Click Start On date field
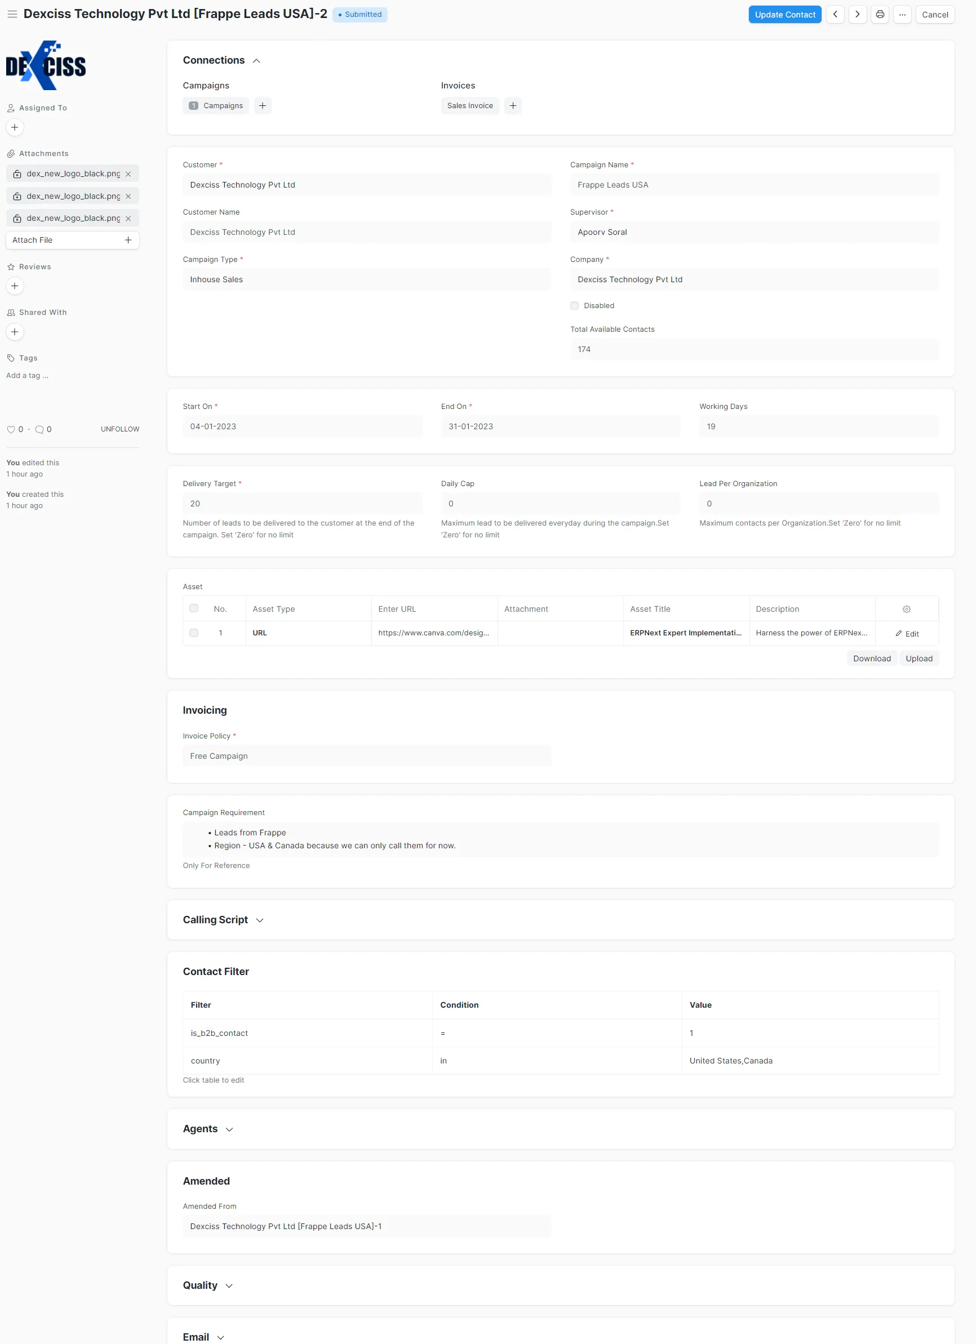The image size is (976, 1344). click(303, 426)
